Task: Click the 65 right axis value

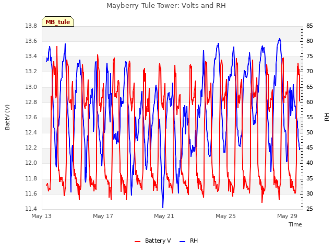Action: [309, 87]
